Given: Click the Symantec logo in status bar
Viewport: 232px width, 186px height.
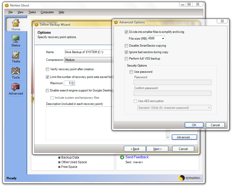Looking at the screenshot, I should 190,178.
